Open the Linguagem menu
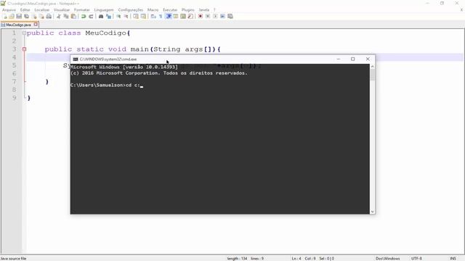The height and width of the screenshot is (261, 465). 104,9
